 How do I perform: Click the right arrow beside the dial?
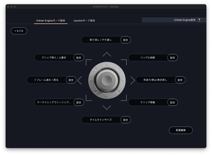133,81
